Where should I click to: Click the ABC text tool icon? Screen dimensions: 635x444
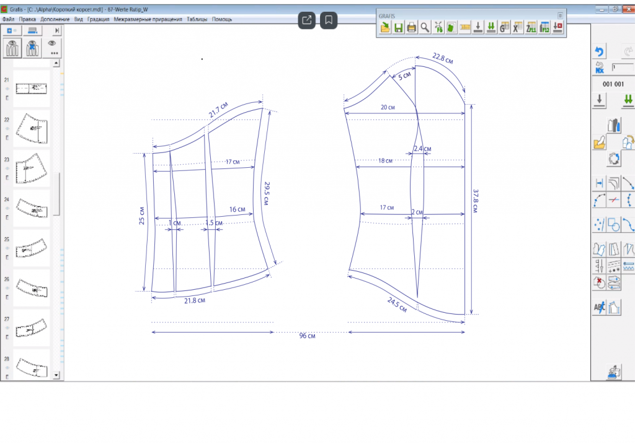pos(599,307)
